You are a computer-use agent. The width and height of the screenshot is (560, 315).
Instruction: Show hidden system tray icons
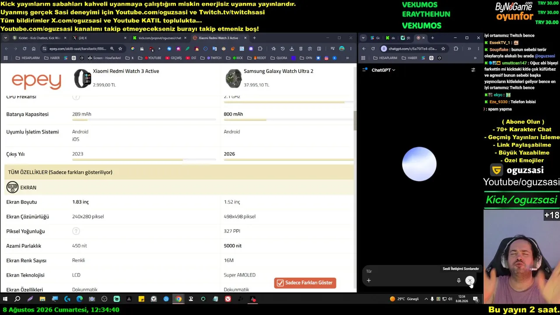click(x=426, y=299)
